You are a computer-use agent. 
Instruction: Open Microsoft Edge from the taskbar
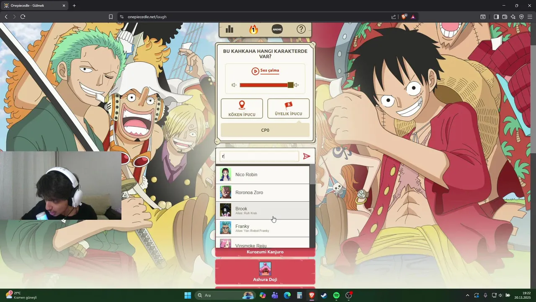pyautogui.click(x=287, y=295)
